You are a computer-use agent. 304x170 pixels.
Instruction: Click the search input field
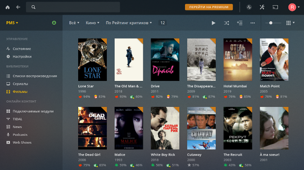coord(73,7)
